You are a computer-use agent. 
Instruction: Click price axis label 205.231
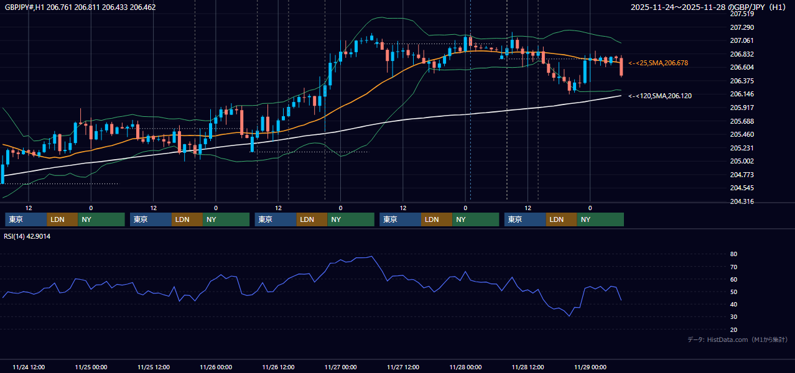742,148
